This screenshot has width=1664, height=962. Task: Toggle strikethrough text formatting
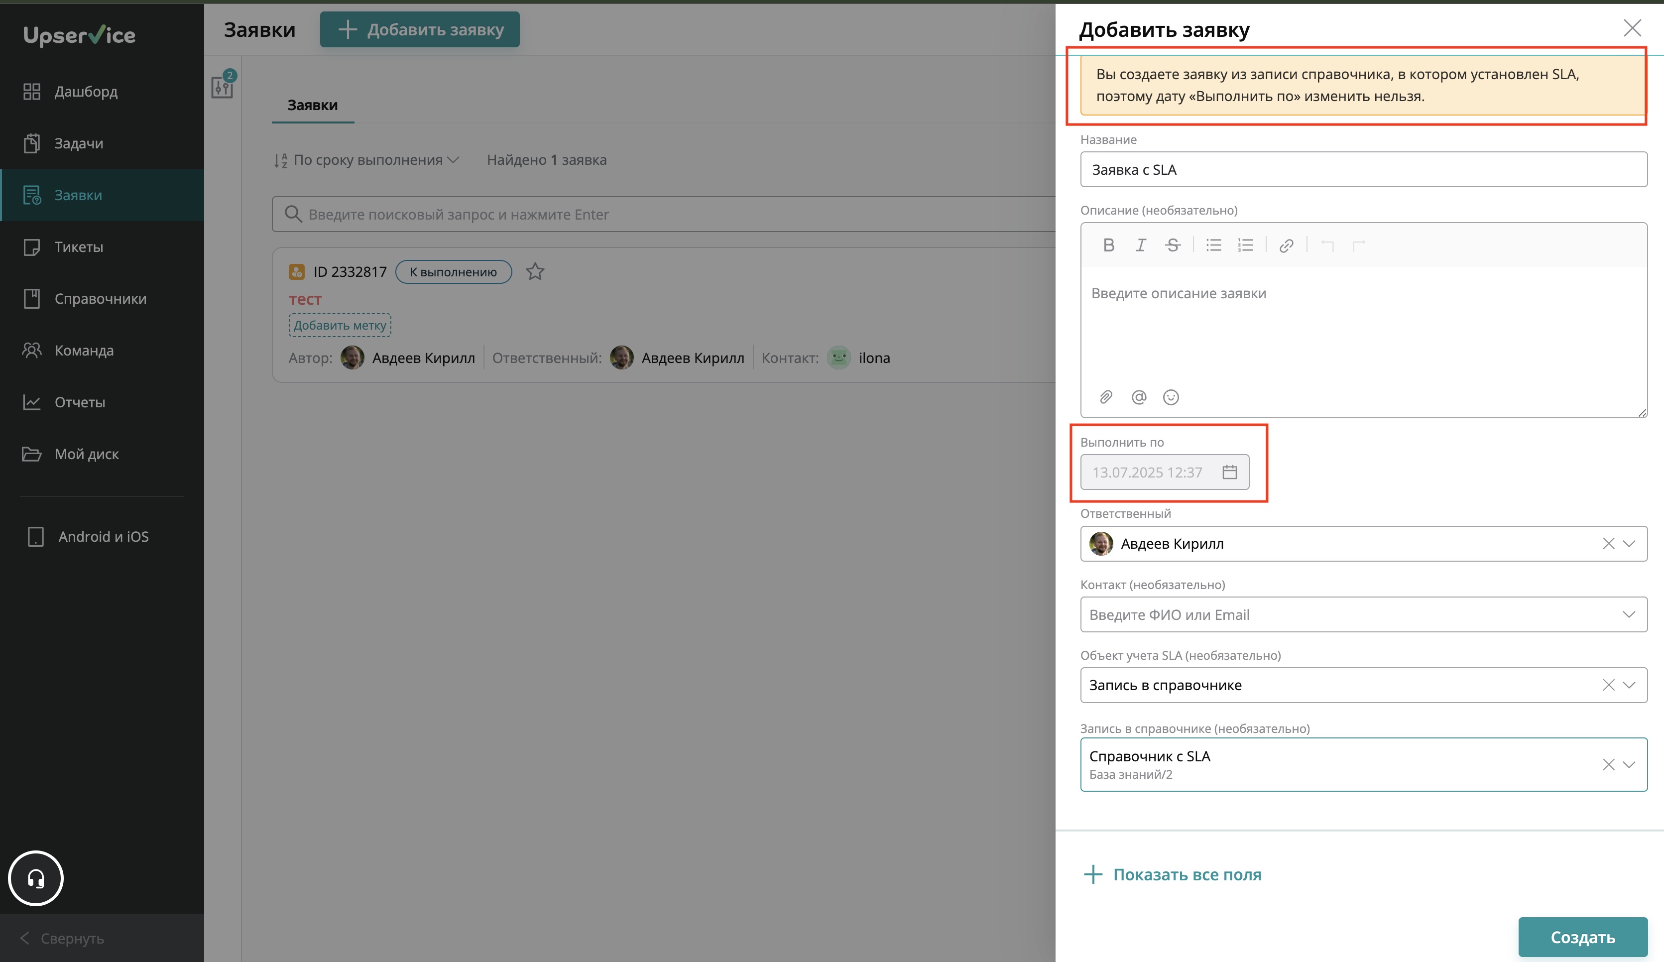click(x=1173, y=245)
